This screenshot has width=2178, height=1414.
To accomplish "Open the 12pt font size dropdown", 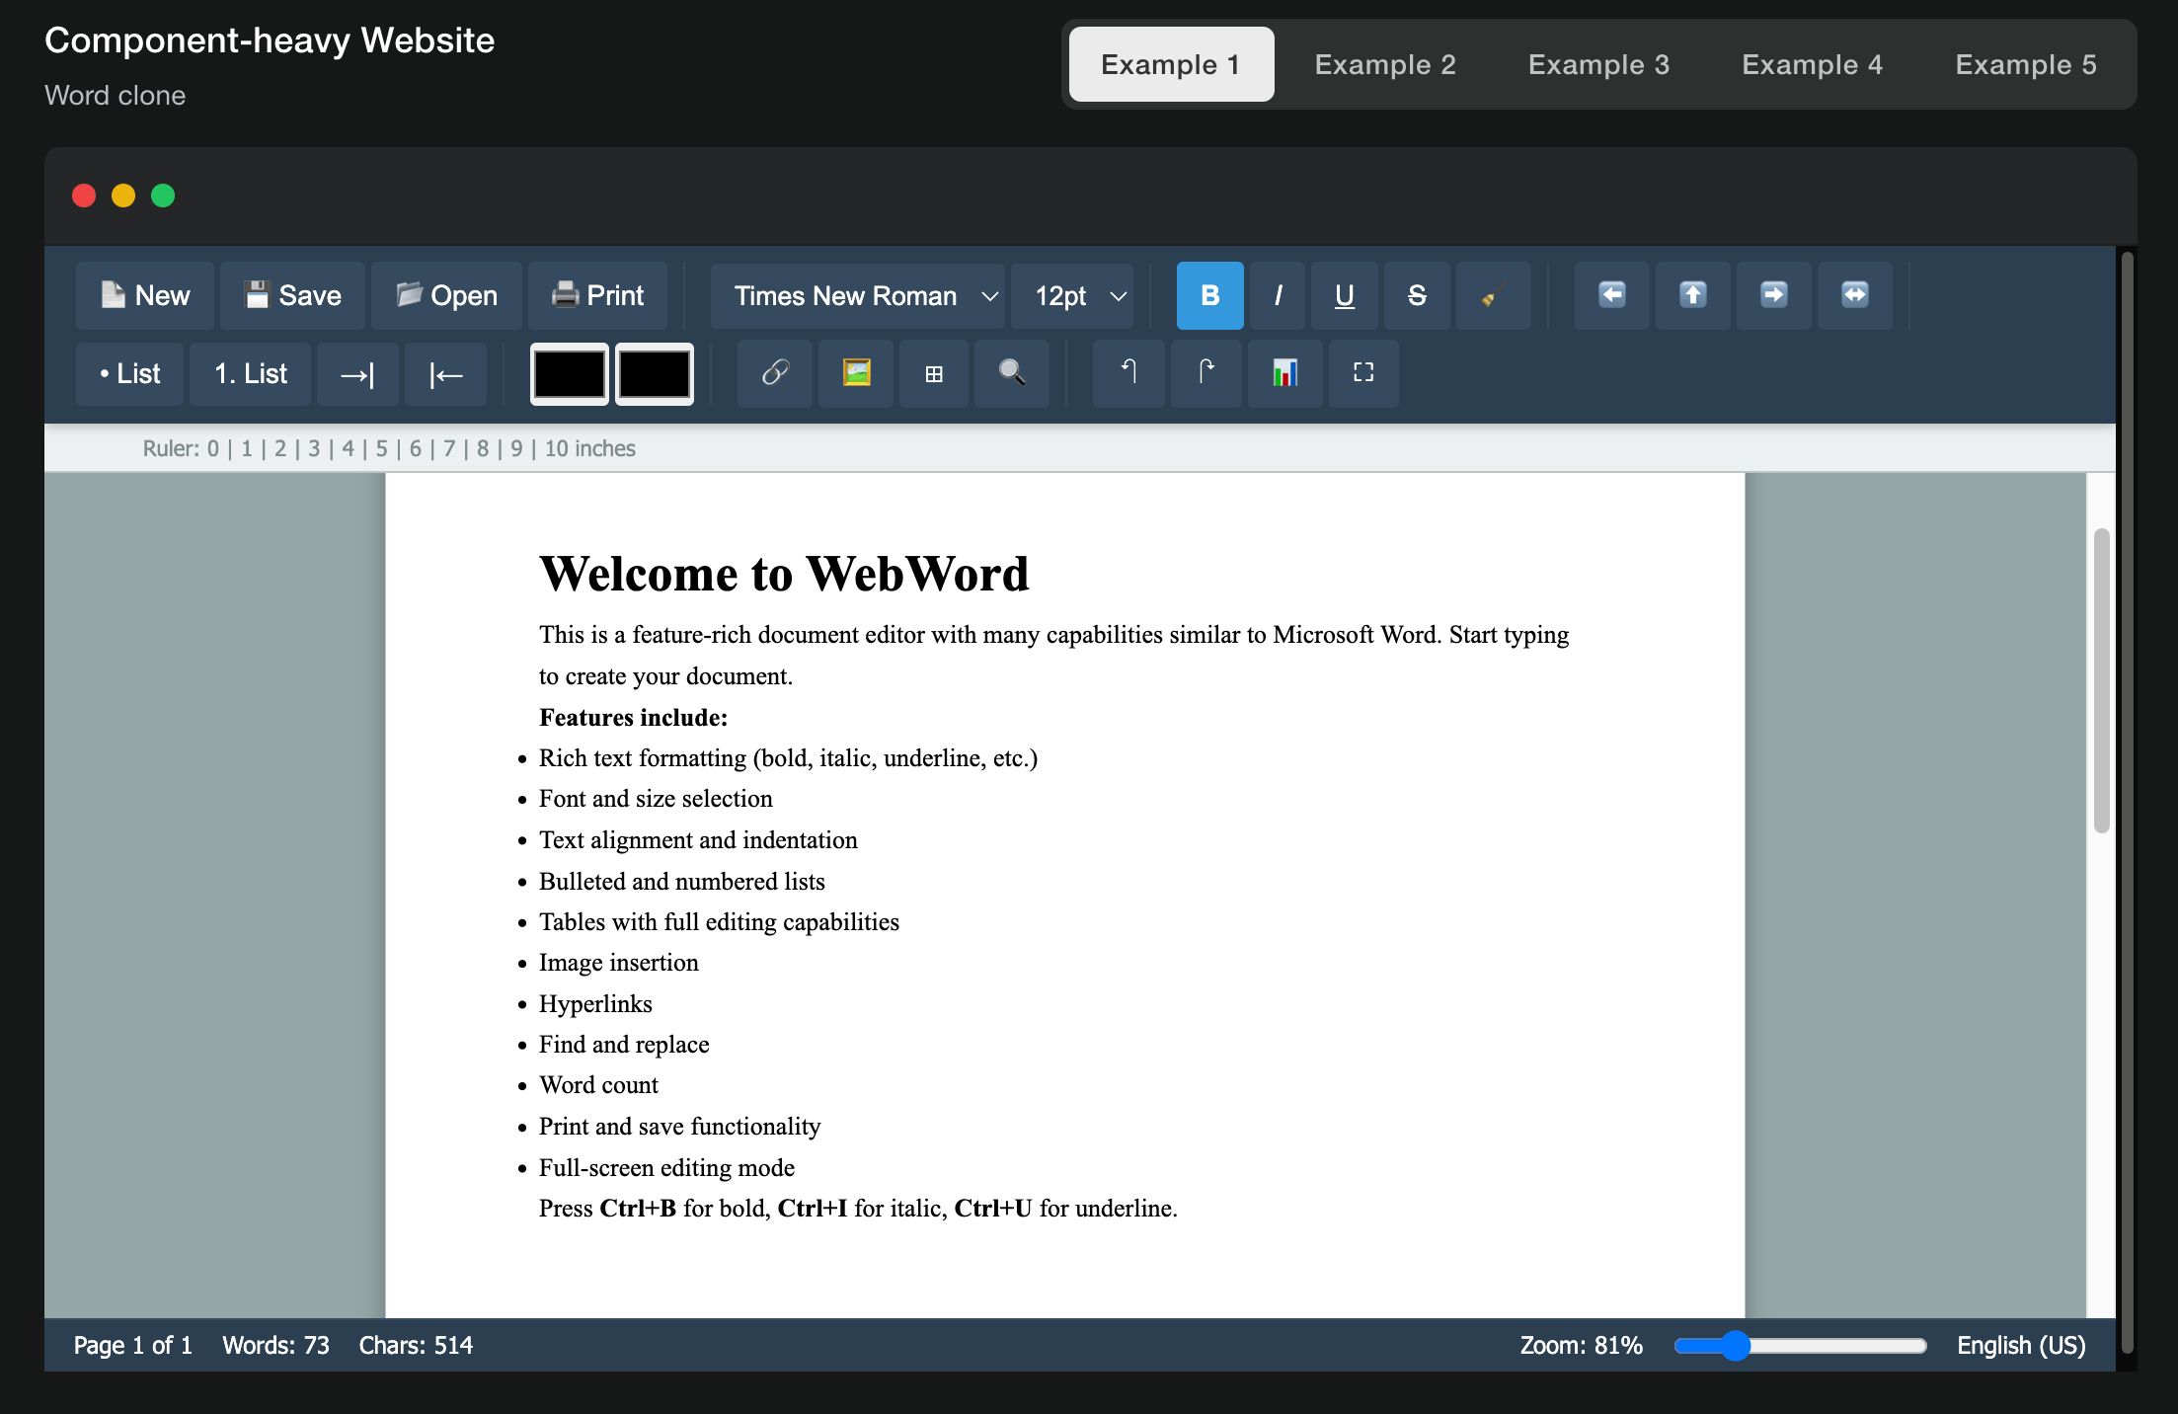I will coord(1073,295).
